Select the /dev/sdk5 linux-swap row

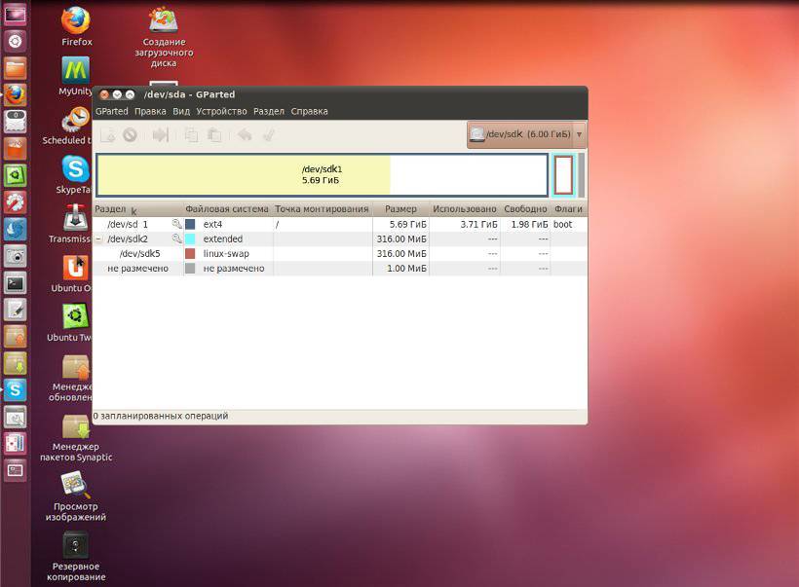(x=340, y=253)
